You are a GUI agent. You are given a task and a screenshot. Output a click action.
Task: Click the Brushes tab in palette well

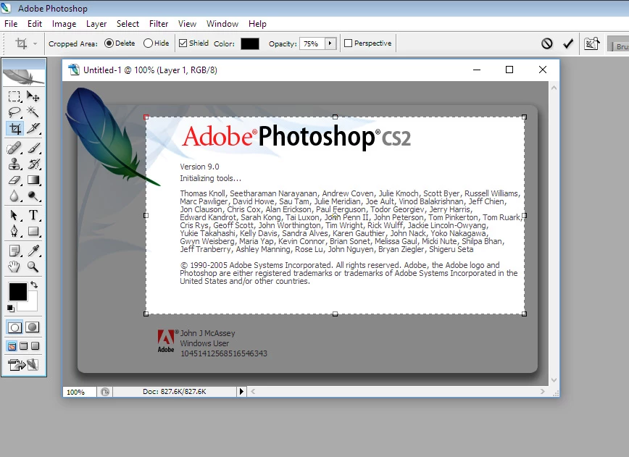[x=620, y=46]
